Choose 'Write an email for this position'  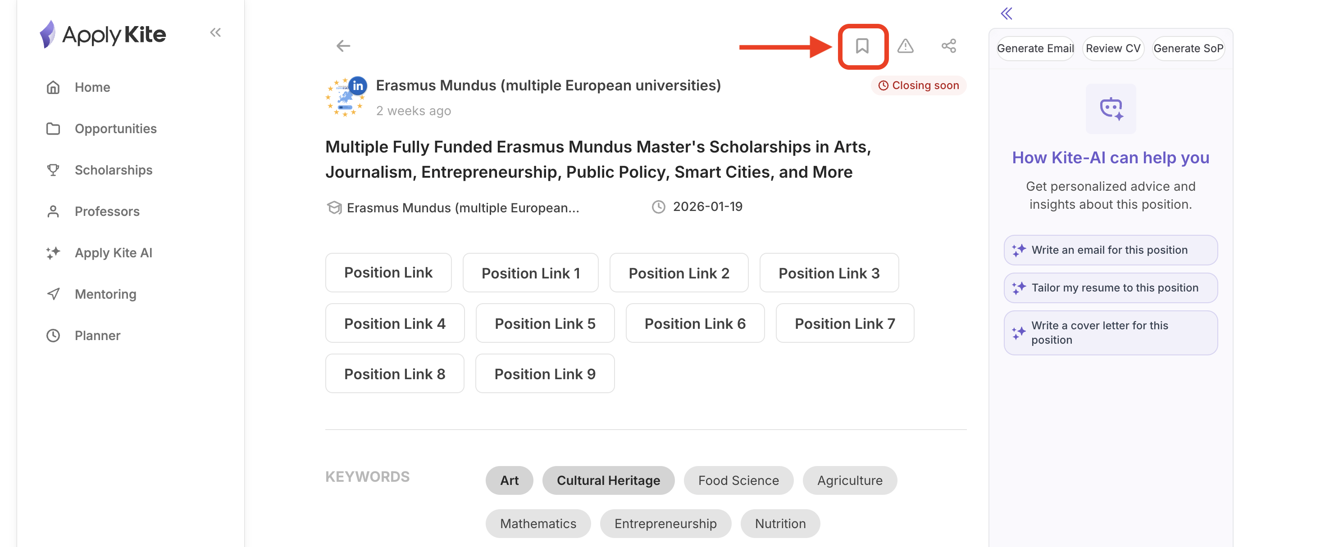click(1110, 250)
